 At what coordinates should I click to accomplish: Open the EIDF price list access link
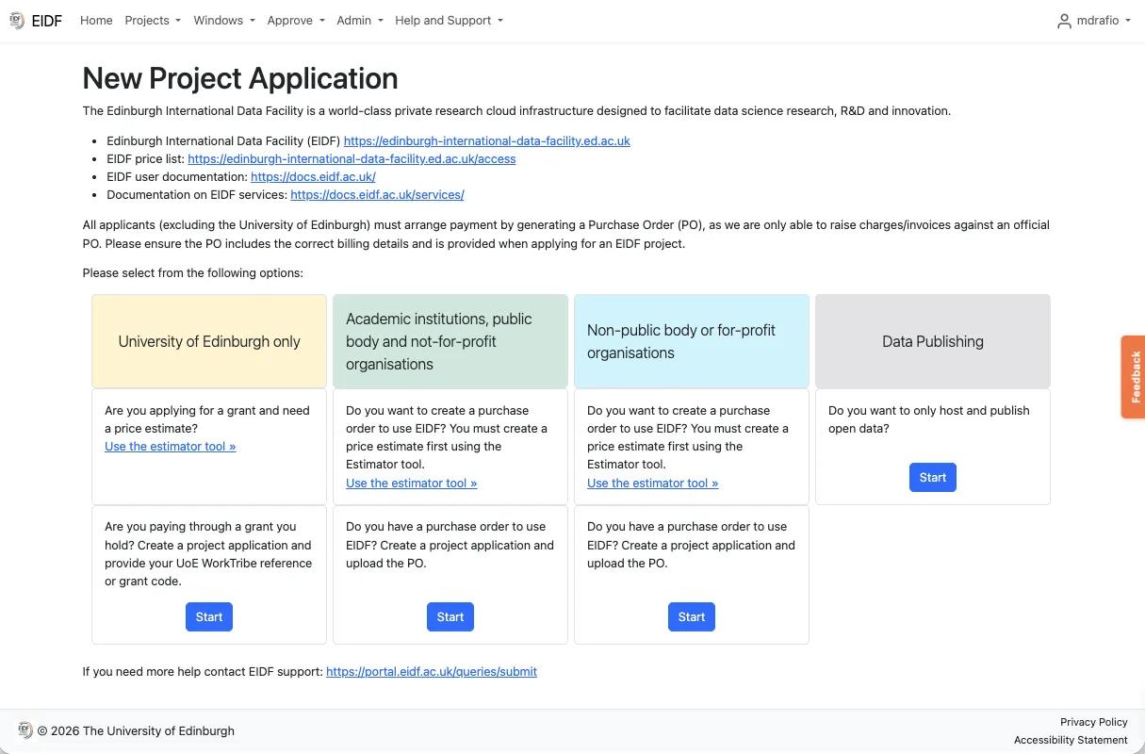[x=352, y=158]
